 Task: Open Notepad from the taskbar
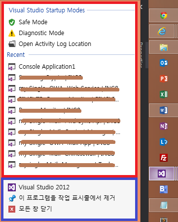(x=164, y=205)
